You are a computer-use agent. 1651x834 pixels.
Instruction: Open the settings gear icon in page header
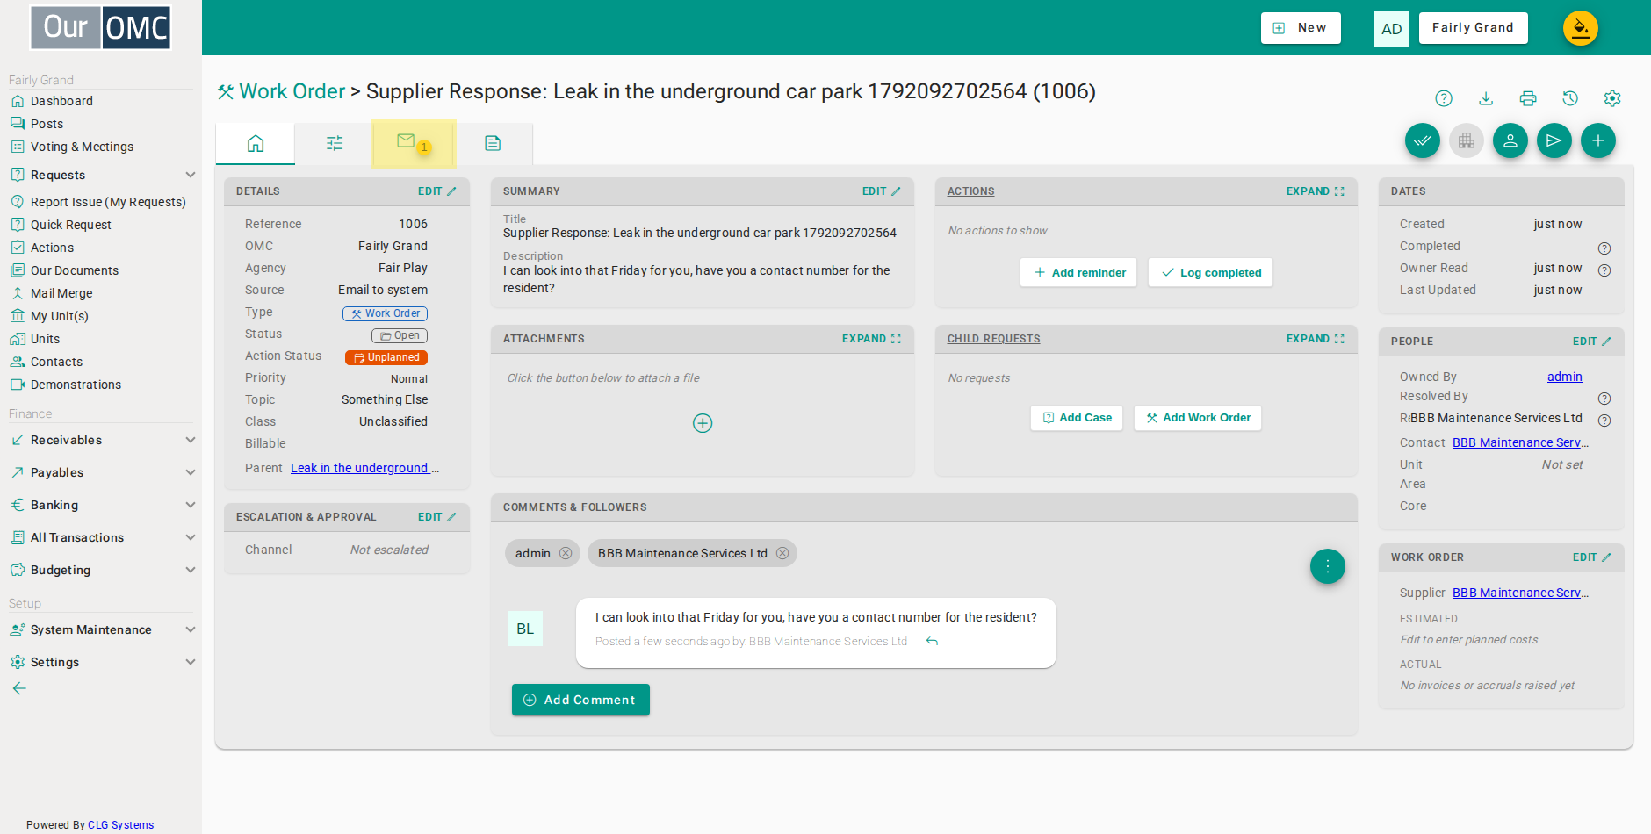(1612, 98)
